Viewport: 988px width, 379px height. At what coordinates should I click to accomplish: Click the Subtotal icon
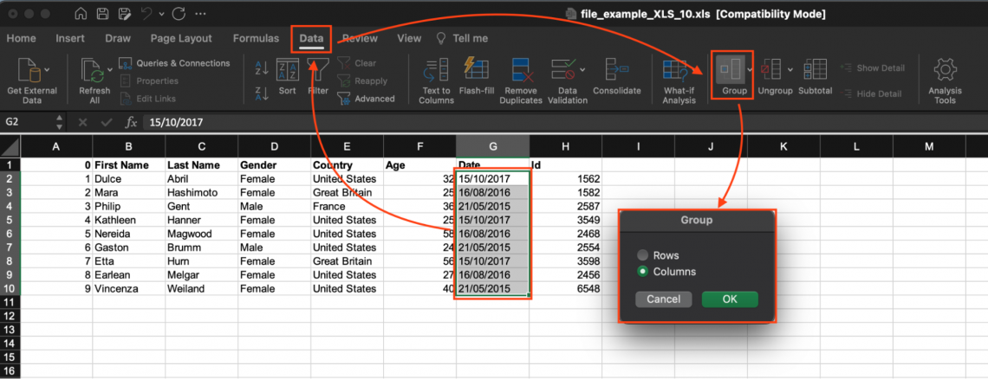coord(815,70)
